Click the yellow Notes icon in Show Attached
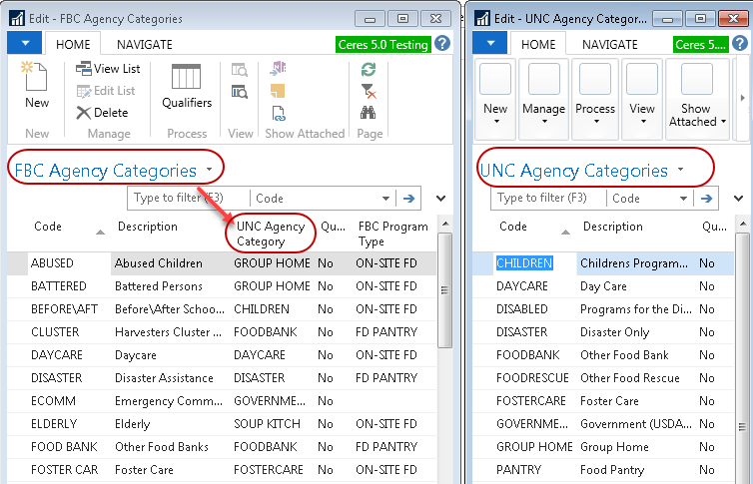This screenshot has width=753, height=484. click(278, 91)
